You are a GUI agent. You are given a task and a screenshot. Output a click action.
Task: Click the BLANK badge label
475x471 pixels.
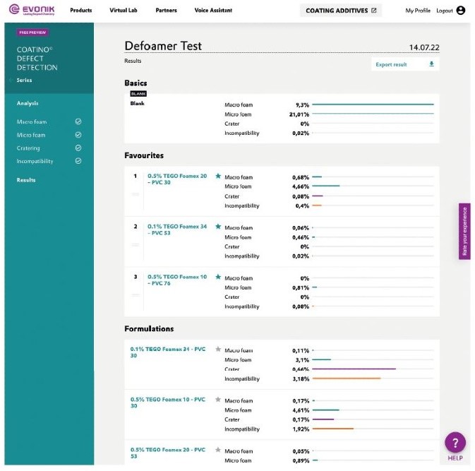(x=138, y=94)
